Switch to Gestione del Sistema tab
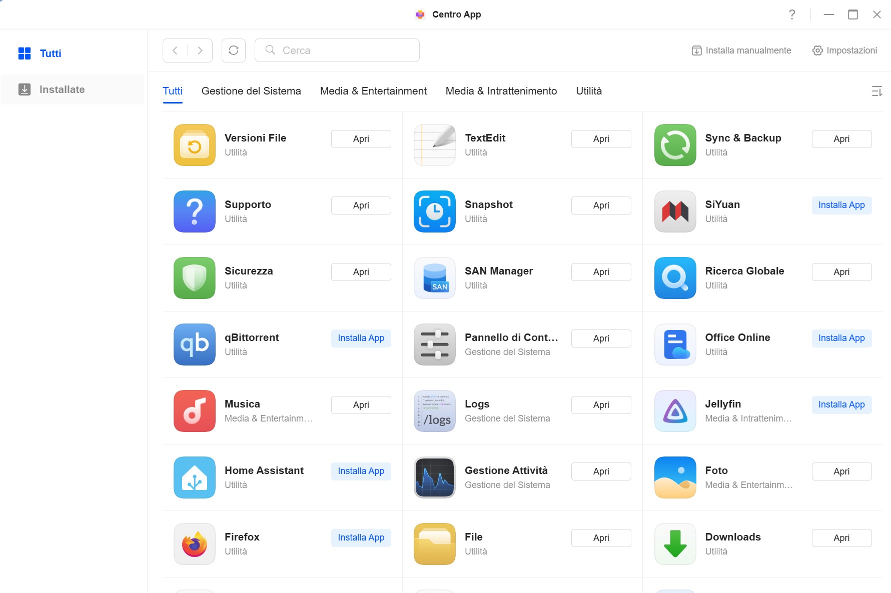The height and width of the screenshot is (593, 891). pos(251,91)
